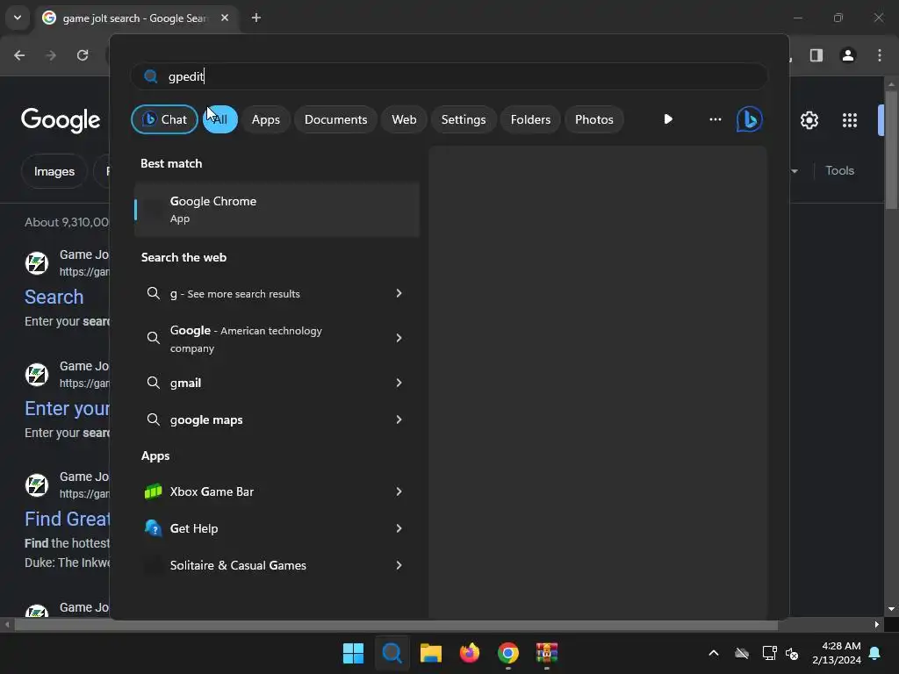
Task: Click the muted volume tray icon
Action: 792,653
